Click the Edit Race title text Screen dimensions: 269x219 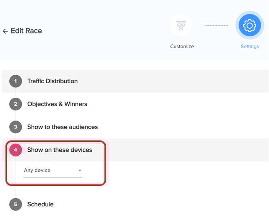(26, 31)
